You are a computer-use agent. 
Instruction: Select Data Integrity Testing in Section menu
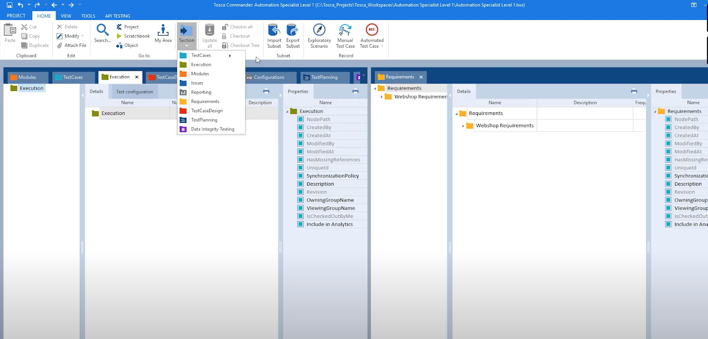click(x=211, y=130)
